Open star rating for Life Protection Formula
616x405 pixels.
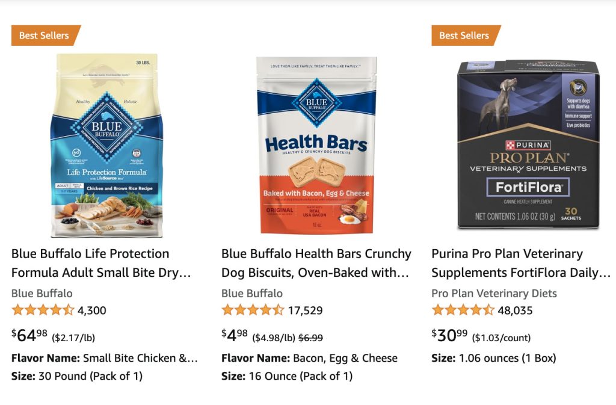coord(43,311)
